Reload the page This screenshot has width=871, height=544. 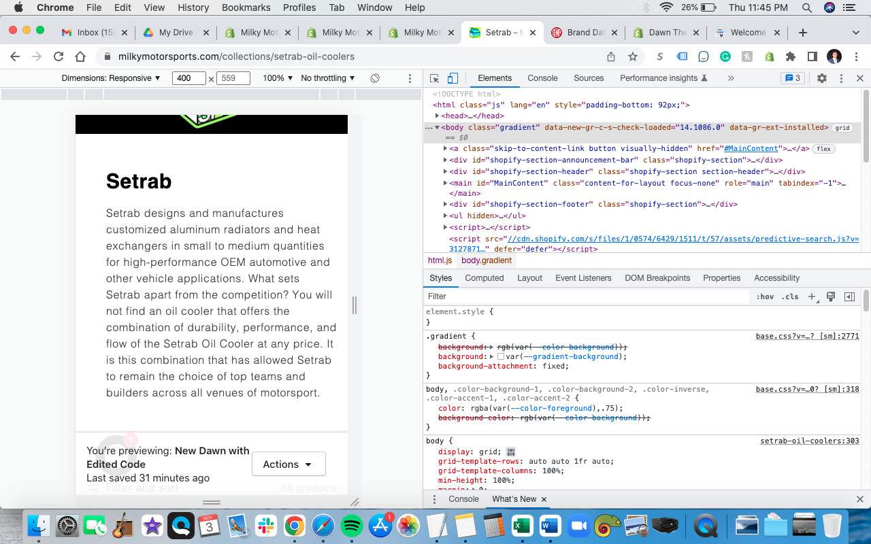click(x=59, y=56)
